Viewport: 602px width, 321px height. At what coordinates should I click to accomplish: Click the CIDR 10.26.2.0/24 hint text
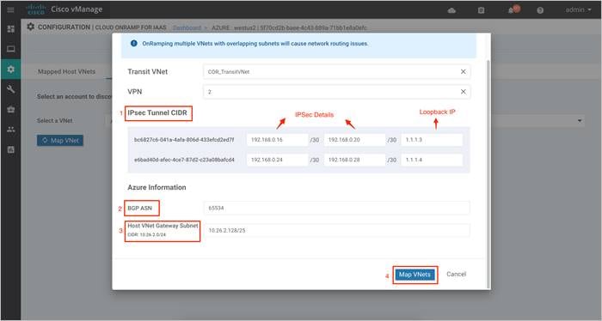[147, 234]
